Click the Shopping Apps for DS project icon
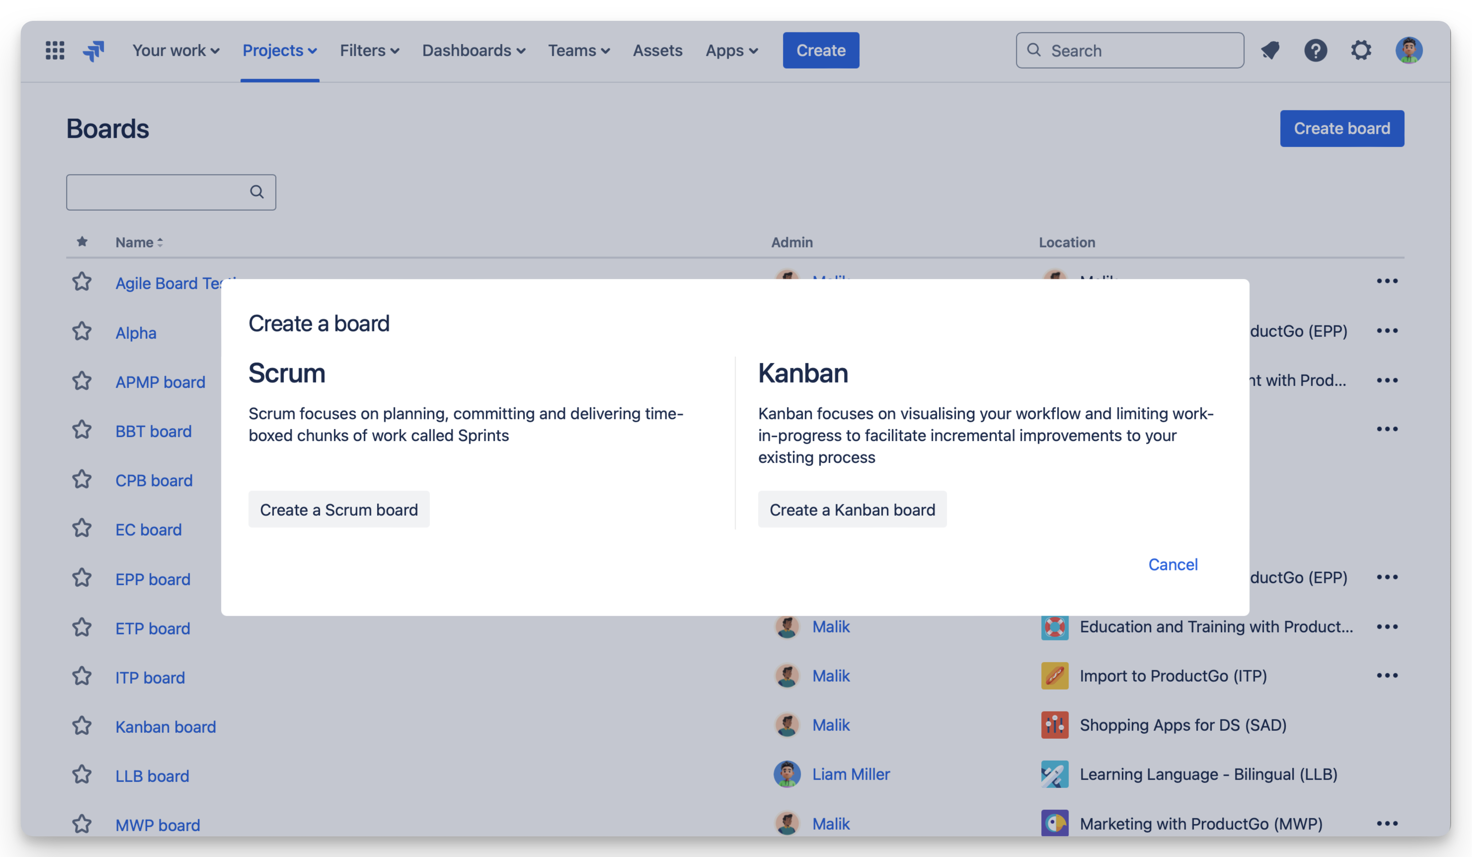Viewport: 1472px width, 857px height. tap(1054, 725)
